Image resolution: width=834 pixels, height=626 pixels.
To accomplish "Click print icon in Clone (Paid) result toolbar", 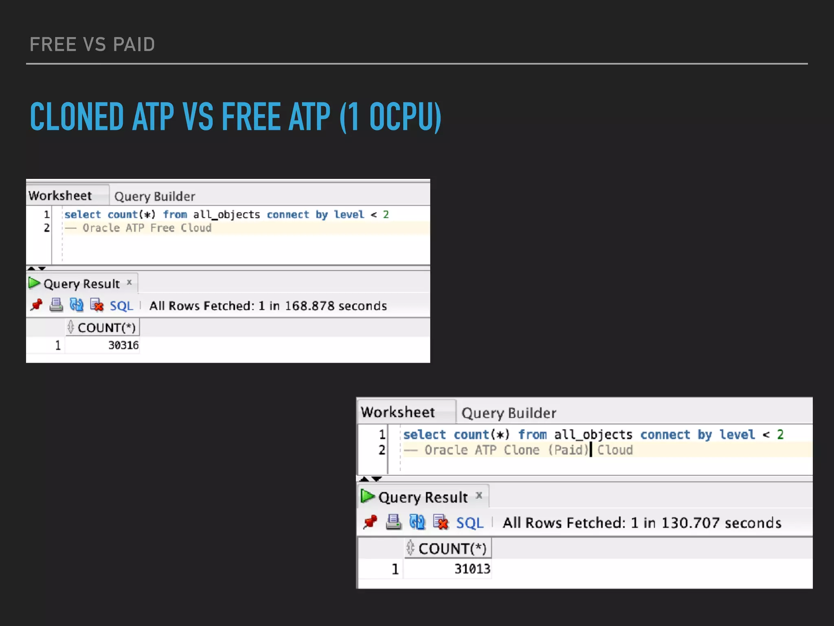I will [393, 522].
